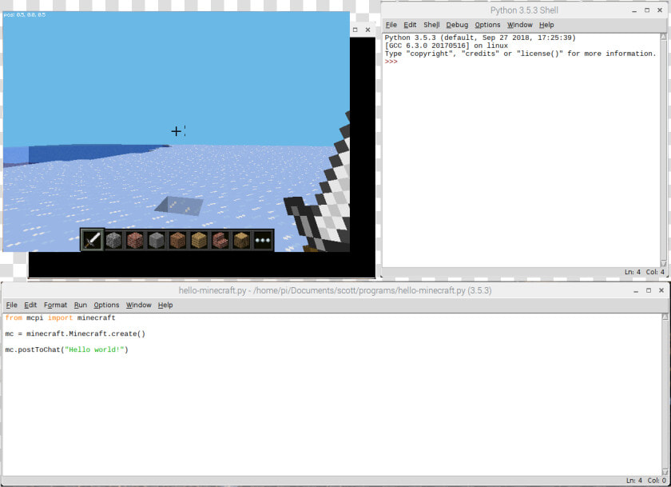Maximize the hello-minecraft.py editor window
The height and width of the screenshot is (487, 671).
point(649,290)
